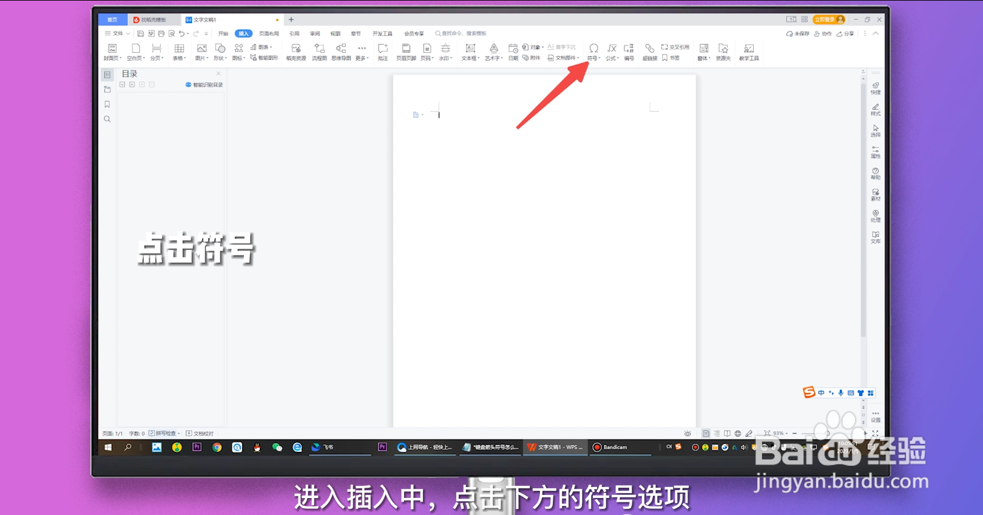
Task: Insert 智能图形 smart graphic
Action: coord(264,58)
